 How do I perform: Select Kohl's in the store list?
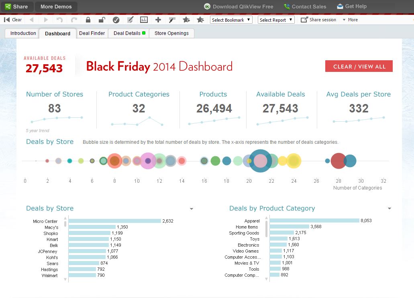(x=52, y=257)
